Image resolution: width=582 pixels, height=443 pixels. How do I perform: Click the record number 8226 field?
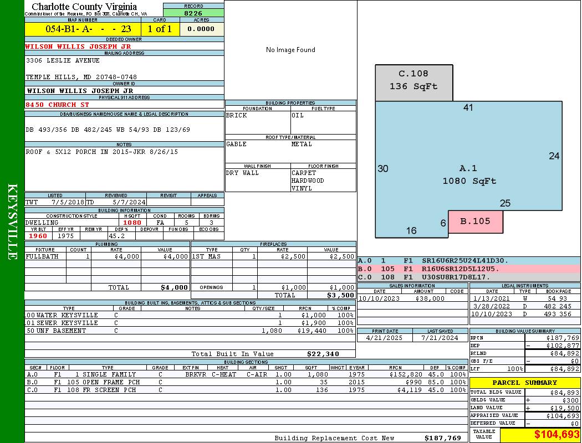click(x=193, y=13)
